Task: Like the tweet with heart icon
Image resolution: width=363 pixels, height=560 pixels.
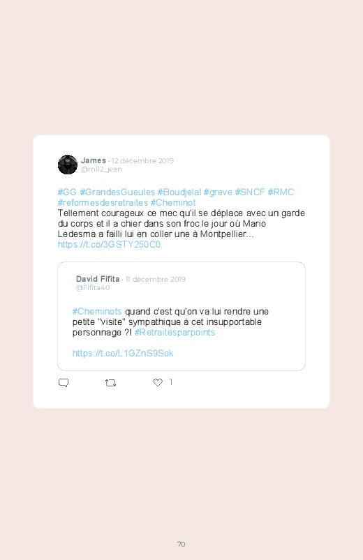Action: tap(158, 382)
